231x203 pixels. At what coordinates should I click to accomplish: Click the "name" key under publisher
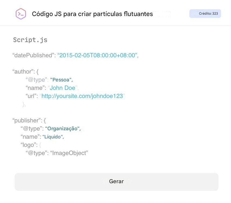click(x=31, y=137)
